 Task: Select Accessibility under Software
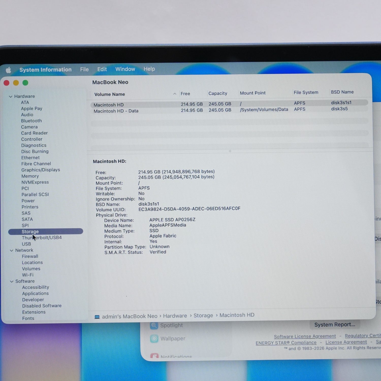click(x=36, y=287)
